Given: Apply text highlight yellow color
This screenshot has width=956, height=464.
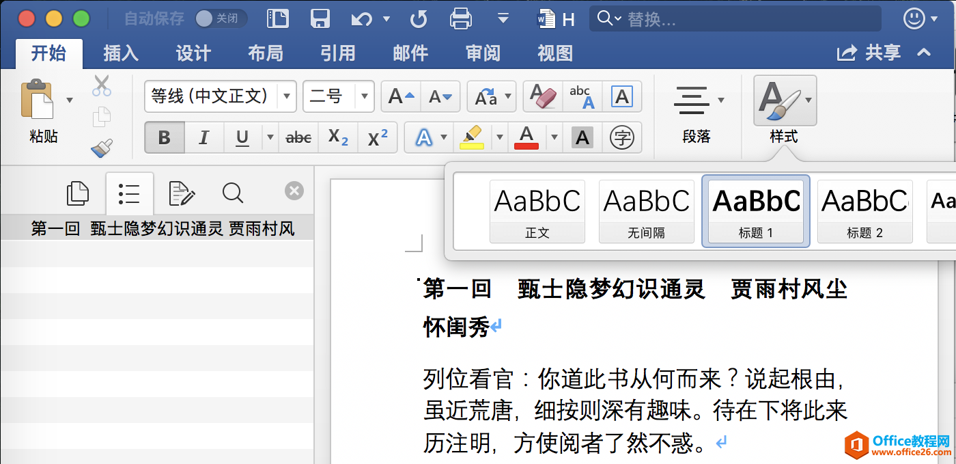Looking at the screenshot, I should point(472,137).
